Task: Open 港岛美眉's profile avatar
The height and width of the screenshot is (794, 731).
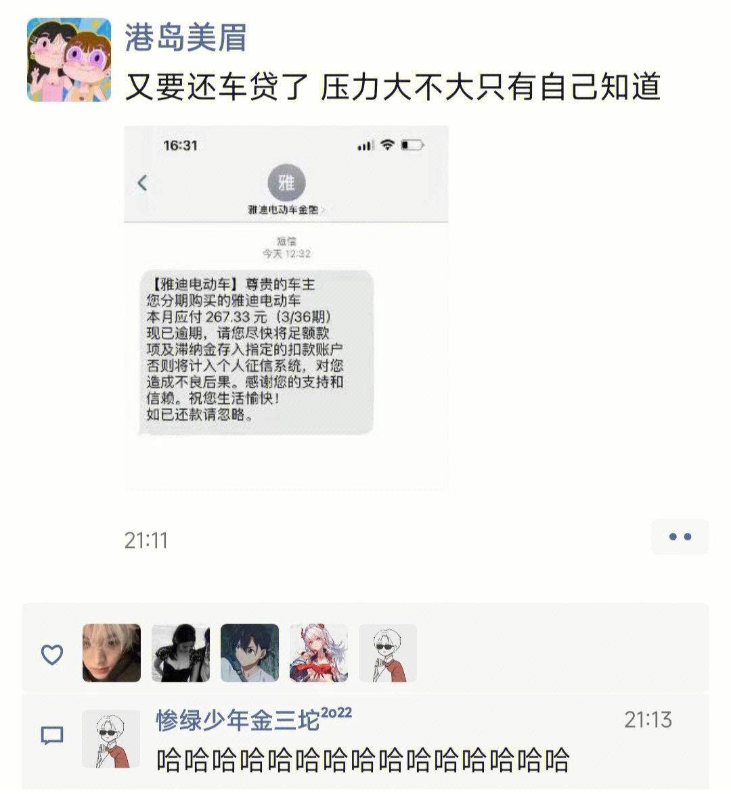Action: point(69,60)
